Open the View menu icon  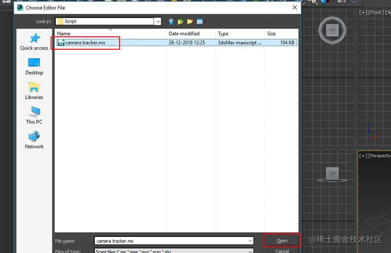(x=200, y=22)
